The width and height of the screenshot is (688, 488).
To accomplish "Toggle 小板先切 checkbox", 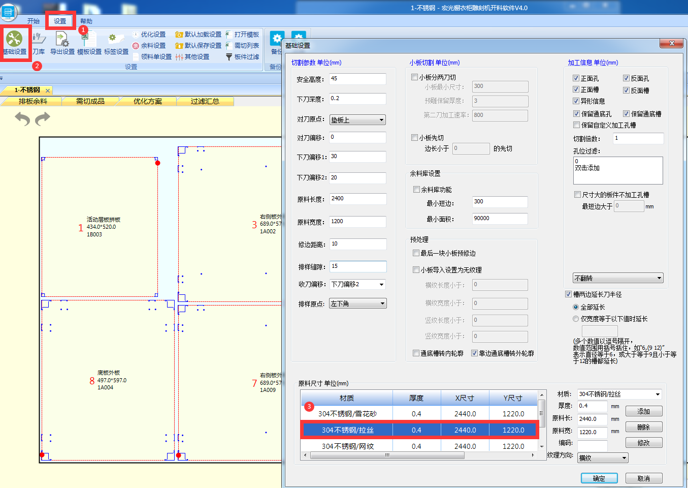I will (414, 138).
